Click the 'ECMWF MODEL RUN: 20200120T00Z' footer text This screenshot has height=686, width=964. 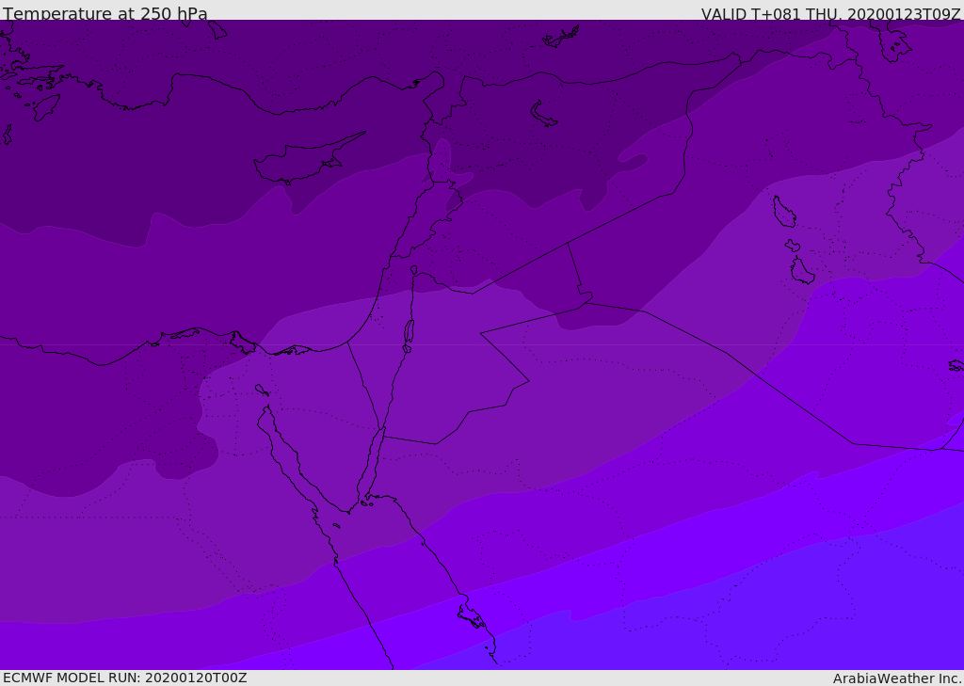pyautogui.click(x=125, y=678)
